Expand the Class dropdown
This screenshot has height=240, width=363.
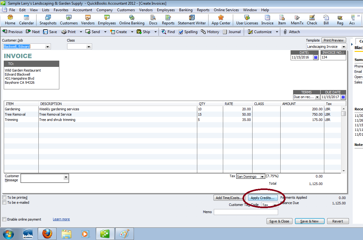coord(88,47)
